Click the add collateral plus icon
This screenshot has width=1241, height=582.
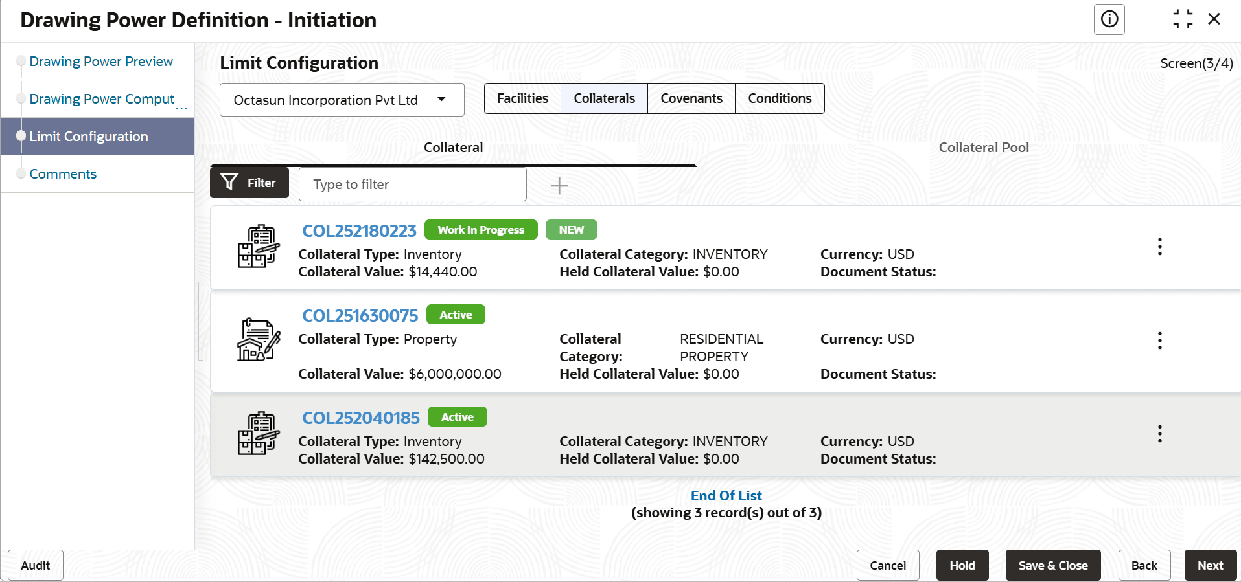pyautogui.click(x=559, y=186)
